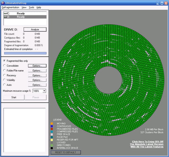Click the "Estimated time of completion" label
The width and height of the screenshot is (169, 157).
(x=19, y=49)
